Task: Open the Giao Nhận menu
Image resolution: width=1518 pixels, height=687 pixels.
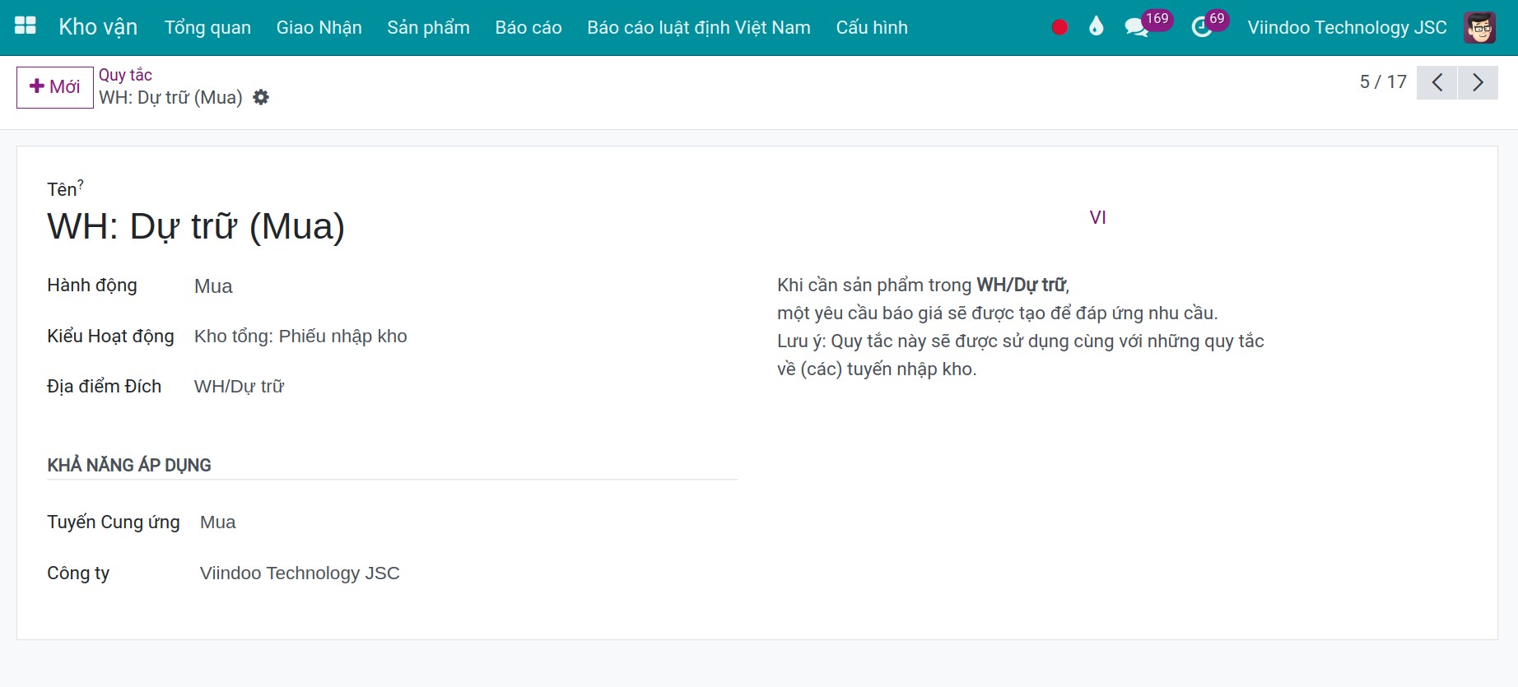Action: coord(319,27)
